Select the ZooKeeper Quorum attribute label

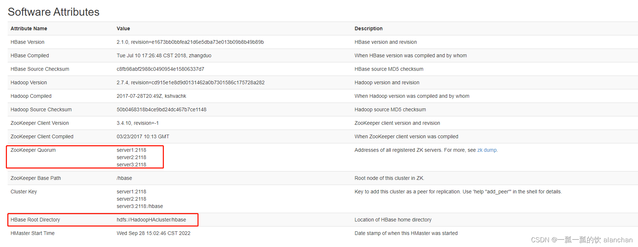[33, 150]
